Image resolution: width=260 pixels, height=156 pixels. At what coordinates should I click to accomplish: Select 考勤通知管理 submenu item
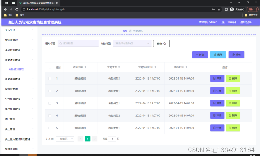tap(16, 69)
